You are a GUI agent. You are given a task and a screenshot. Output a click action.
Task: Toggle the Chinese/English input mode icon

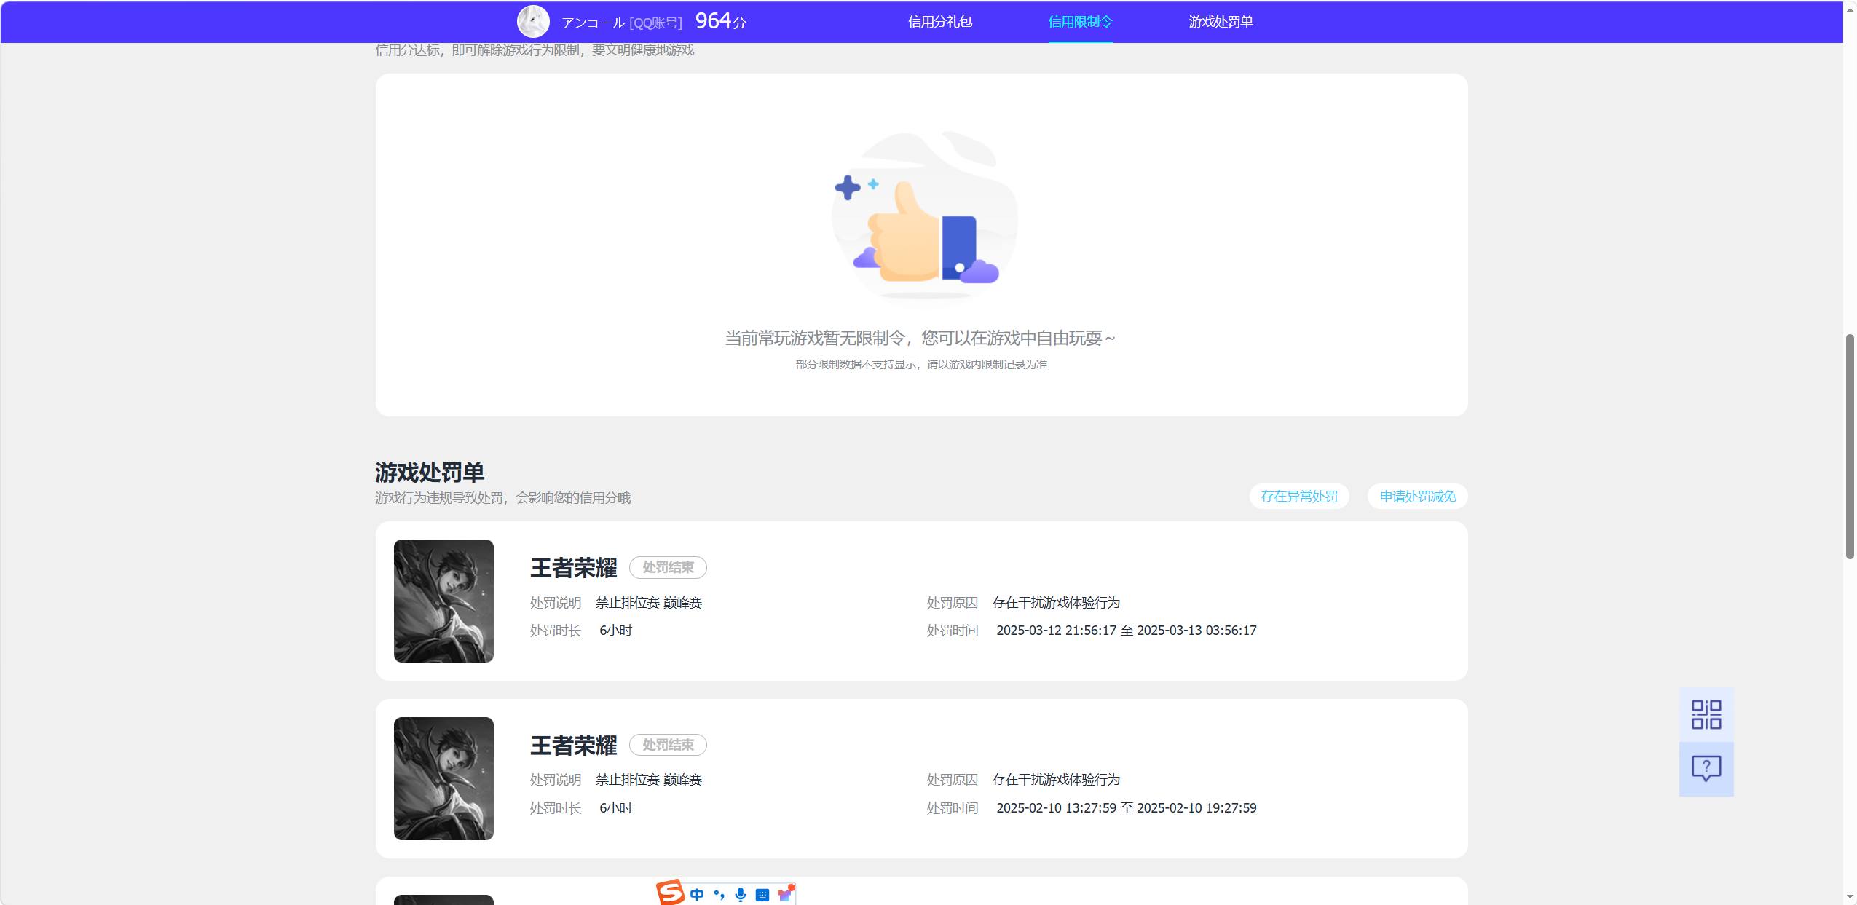[x=697, y=895]
